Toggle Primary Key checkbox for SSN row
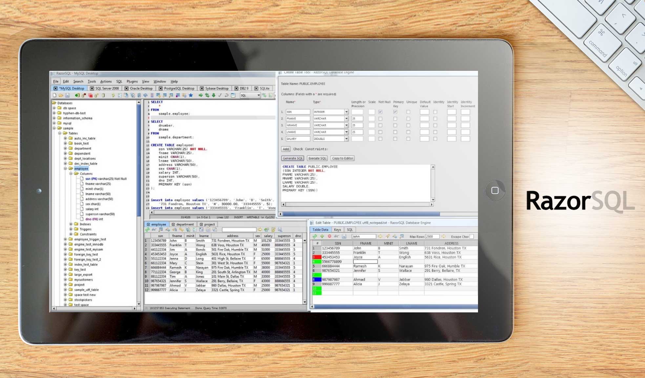The height and width of the screenshot is (378, 645). click(x=395, y=112)
